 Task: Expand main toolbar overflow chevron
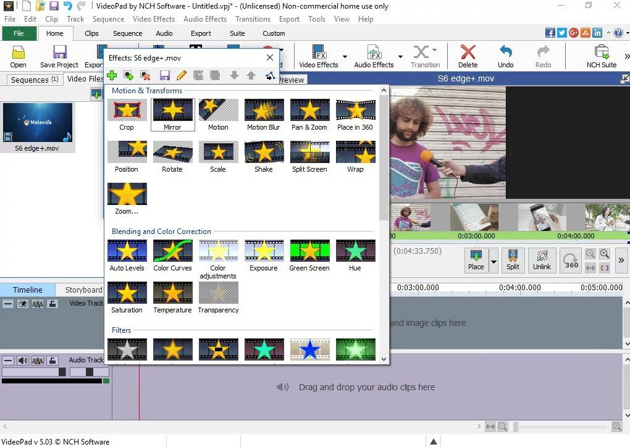click(626, 57)
